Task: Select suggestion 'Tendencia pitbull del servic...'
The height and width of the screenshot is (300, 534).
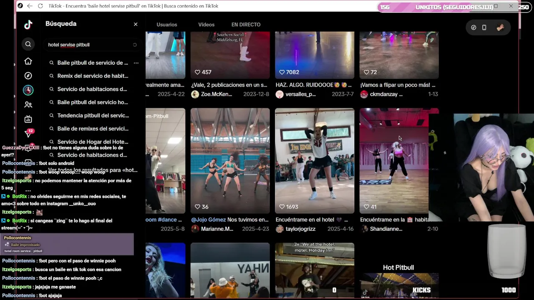Action: (93, 115)
